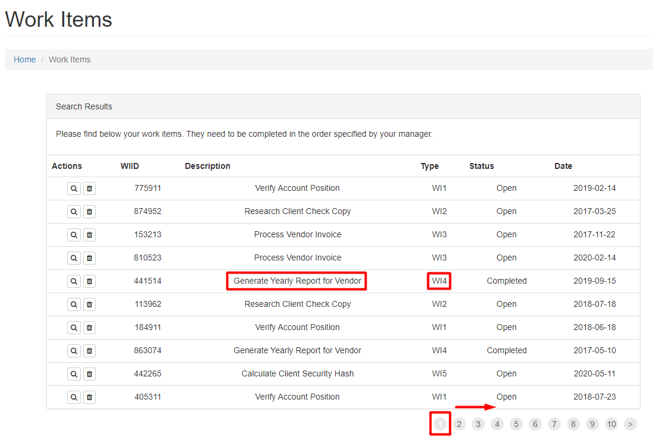Viewport: 653px width, 446px height.
Task: Click date 2018-06-18
Action: tap(594, 327)
